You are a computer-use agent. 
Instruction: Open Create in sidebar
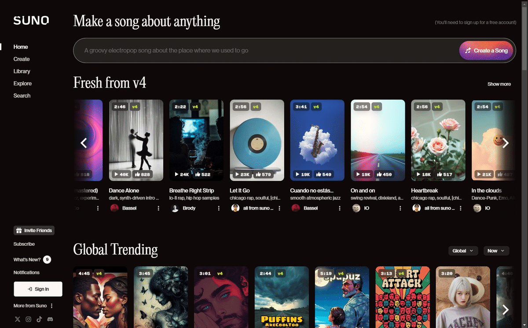pyautogui.click(x=22, y=59)
